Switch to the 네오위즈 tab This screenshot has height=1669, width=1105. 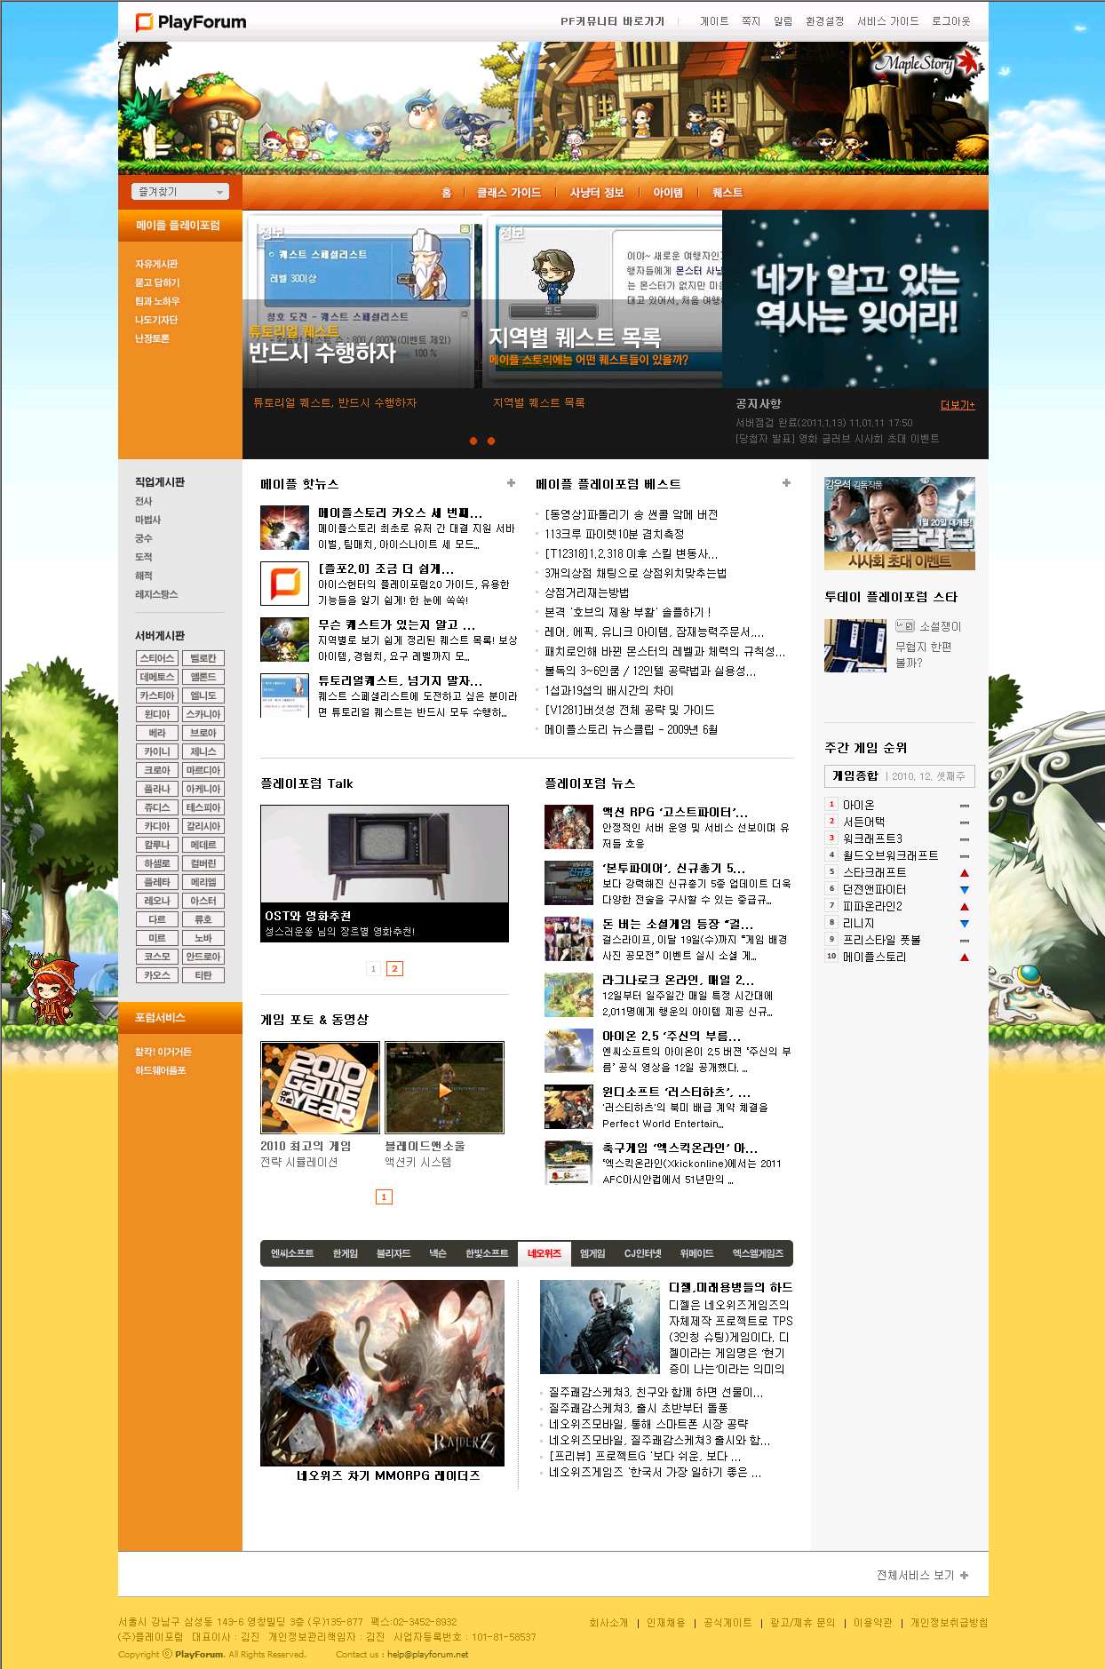click(x=545, y=1253)
